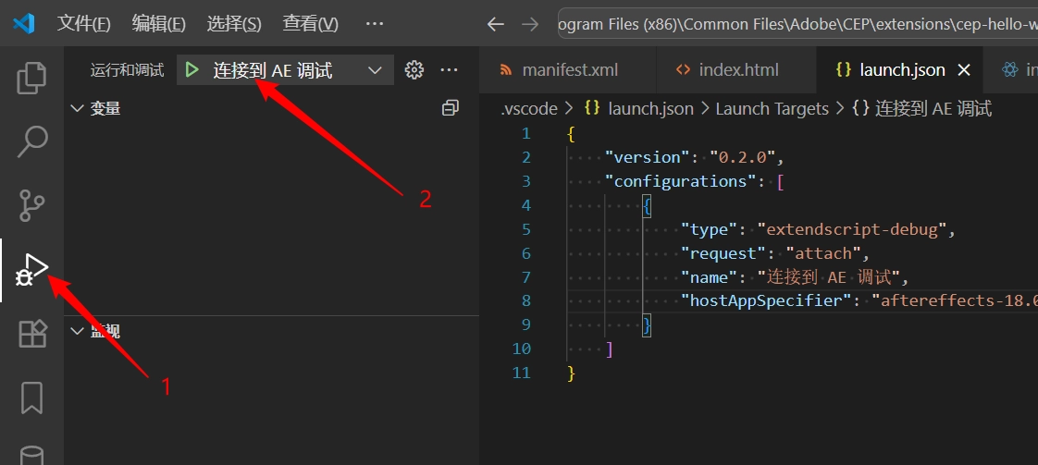Viewport: 1038px width, 465px height.
Task: Open the Search view in activity bar
Action: point(31,141)
